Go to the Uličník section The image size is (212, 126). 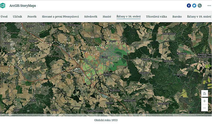(17, 17)
